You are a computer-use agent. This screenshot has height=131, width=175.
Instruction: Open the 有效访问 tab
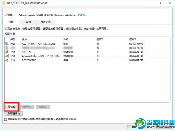[45, 22]
